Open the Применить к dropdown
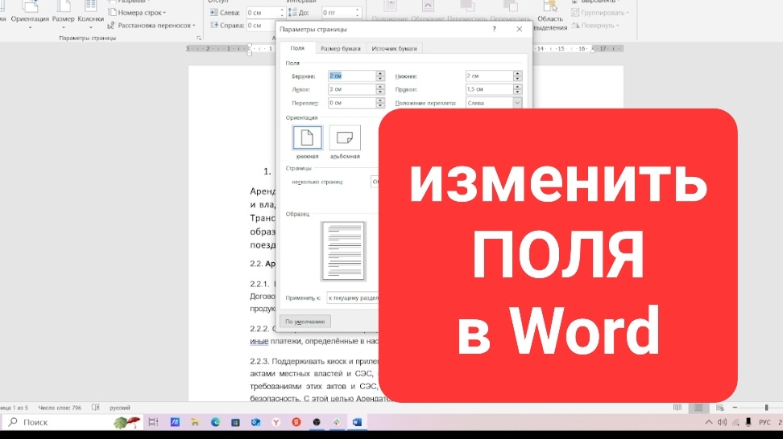 click(353, 298)
